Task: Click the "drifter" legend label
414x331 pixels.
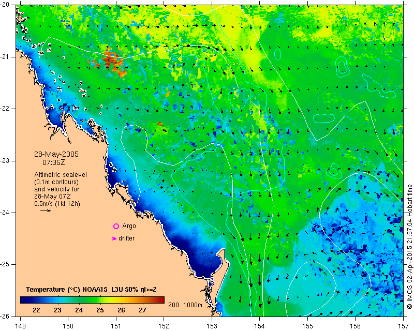Action: tap(126, 238)
